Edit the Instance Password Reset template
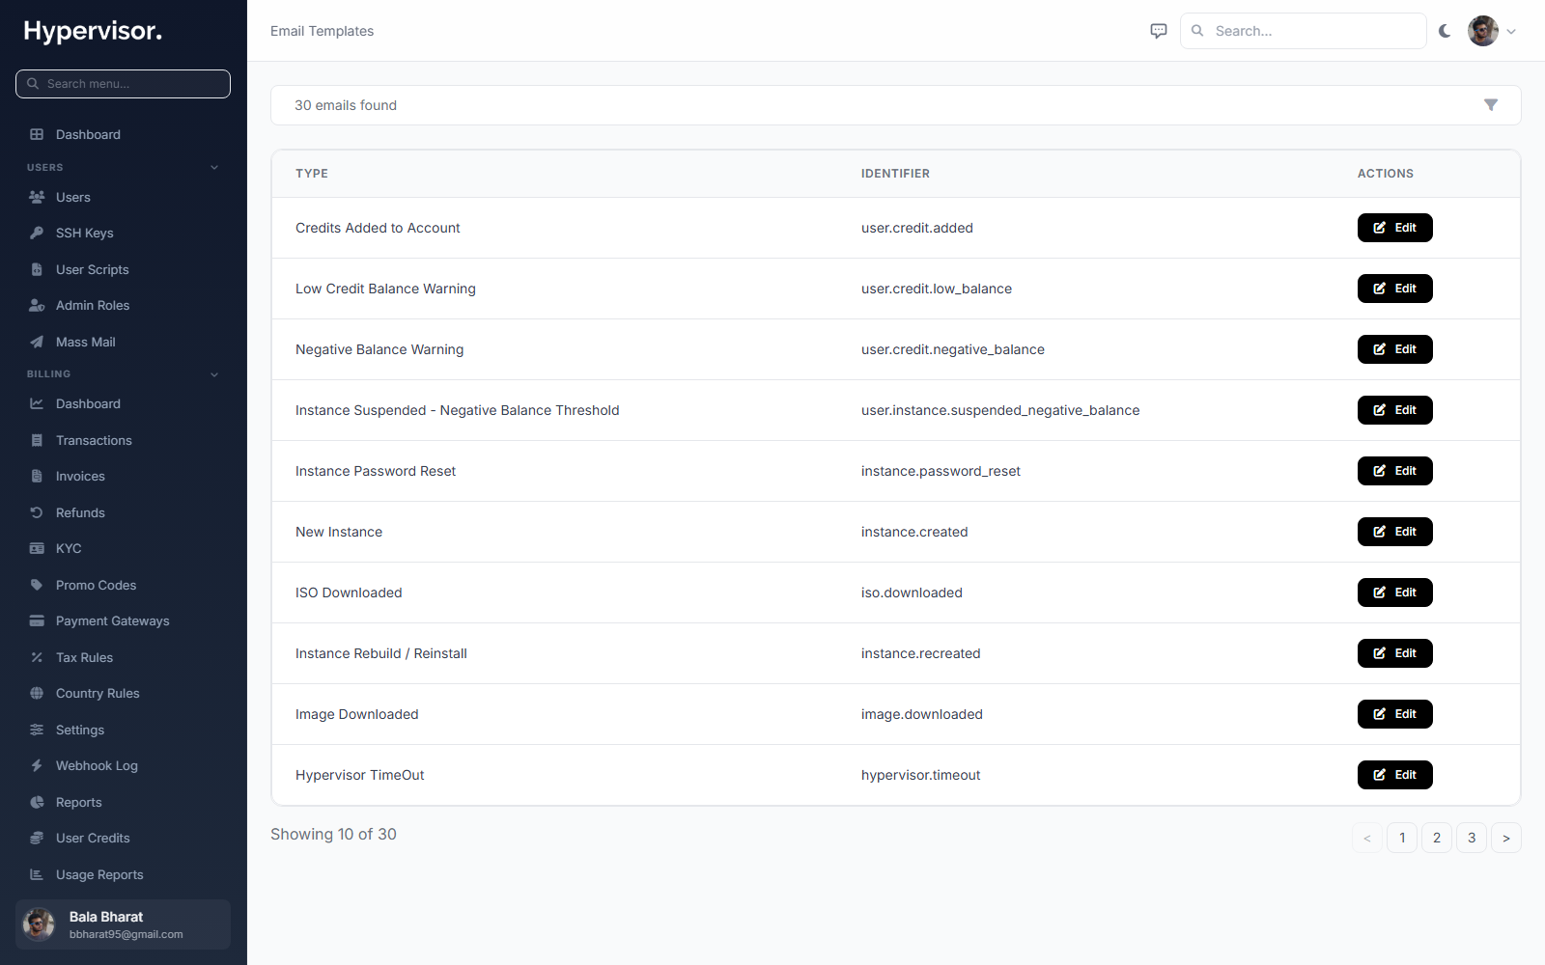Viewport: 1545px width, 965px height. click(1394, 471)
